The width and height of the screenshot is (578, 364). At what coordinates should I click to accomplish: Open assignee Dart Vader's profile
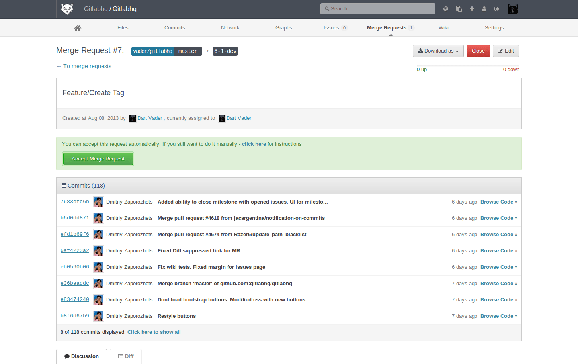[x=239, y=118]
